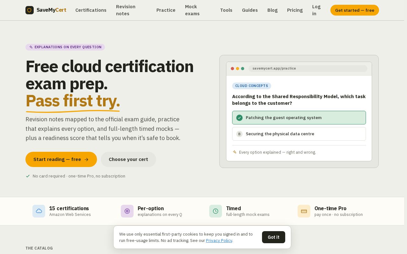Open the Privacy Policy link
Image resolution: width=407 pixels, height=254 pixels.
(x=219, y=241)
